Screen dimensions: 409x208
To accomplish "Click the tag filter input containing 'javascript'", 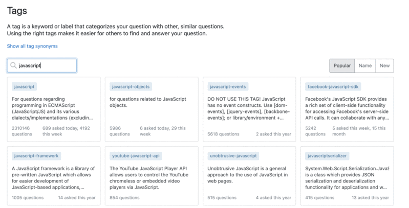I will (x=46, y=66).
